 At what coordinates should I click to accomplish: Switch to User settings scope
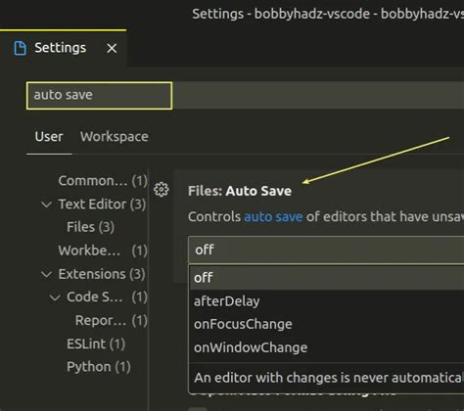49,136
